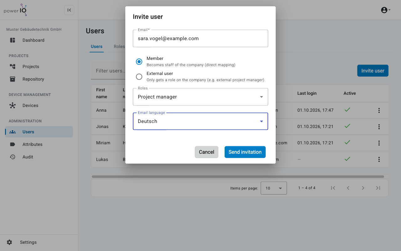Open the Email language dropdown

[x=200, y=121]
